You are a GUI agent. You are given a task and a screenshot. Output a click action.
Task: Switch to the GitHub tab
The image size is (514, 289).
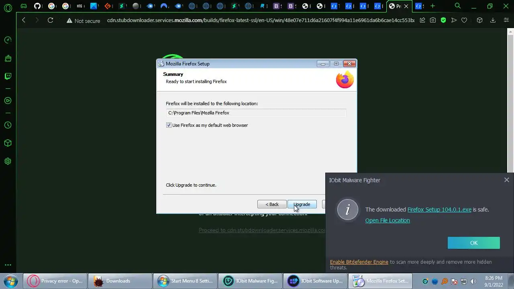point(37,6)
